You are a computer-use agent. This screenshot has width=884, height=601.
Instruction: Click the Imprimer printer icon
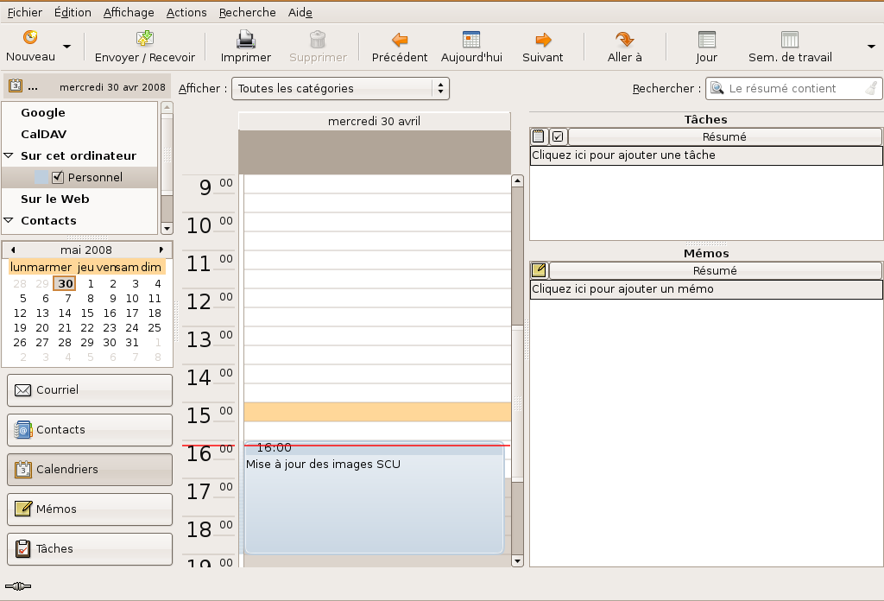click(x=246, y=40)
